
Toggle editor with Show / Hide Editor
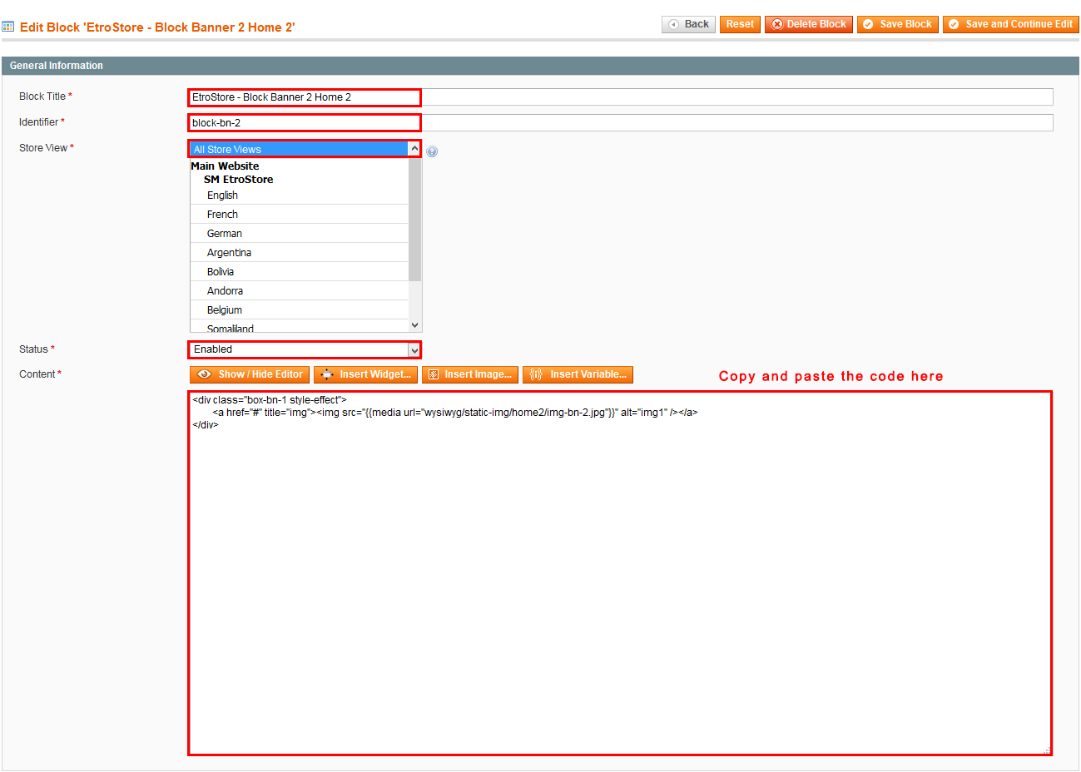point(250,374)
